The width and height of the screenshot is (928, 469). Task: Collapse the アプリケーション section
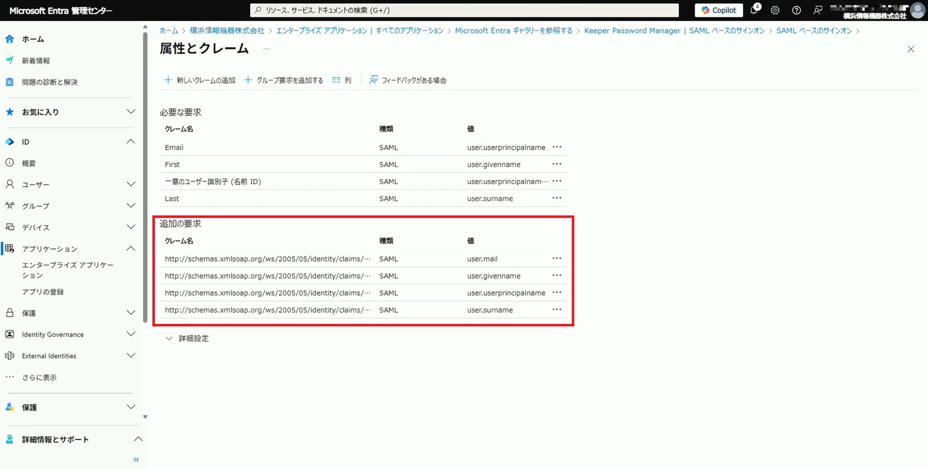click(130, 249)
